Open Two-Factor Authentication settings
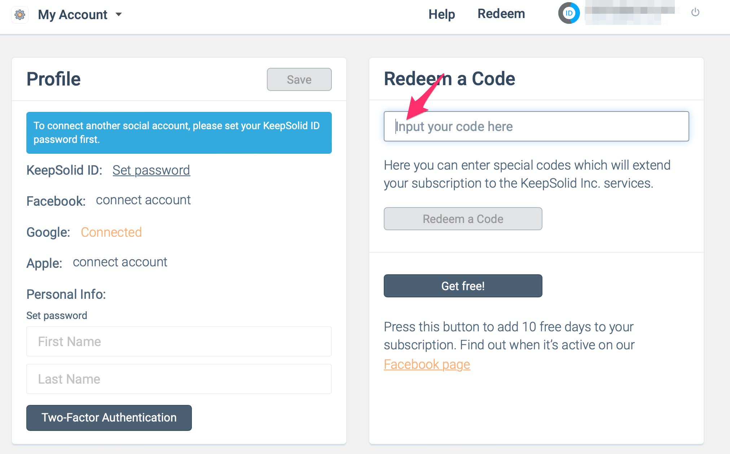Viewport: 730px width, 454px height. 109,418
